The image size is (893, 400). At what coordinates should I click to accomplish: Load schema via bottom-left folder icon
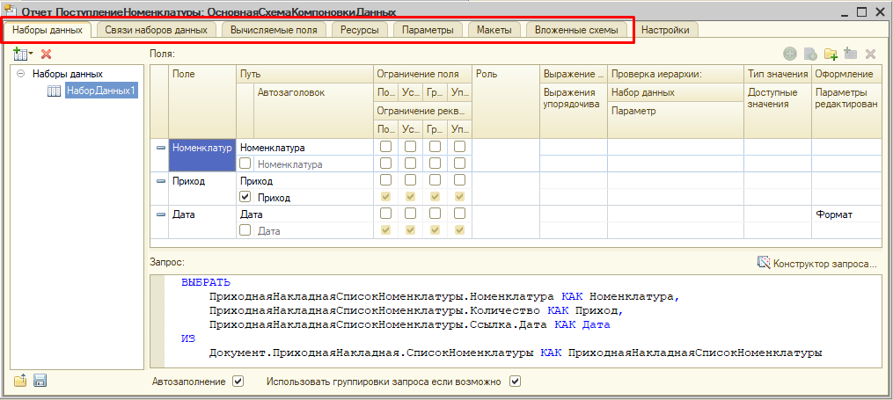[x=20, y=381]
